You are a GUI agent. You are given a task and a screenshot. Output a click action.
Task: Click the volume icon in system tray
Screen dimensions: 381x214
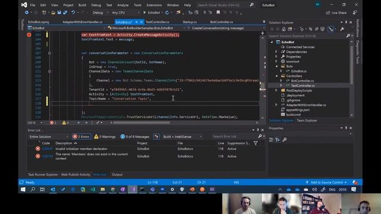(x=314, y=190)
